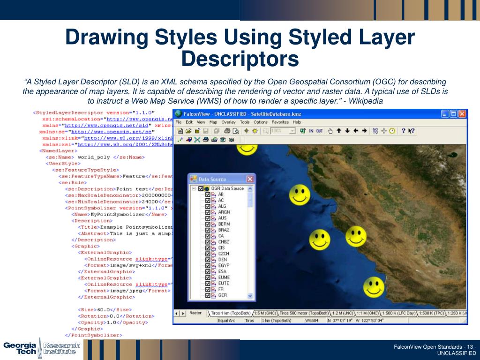Uncheck the ALG layer checkbox
Image resolution: width=480 pixels, height=360 pixels.
(x=208, y=206)
